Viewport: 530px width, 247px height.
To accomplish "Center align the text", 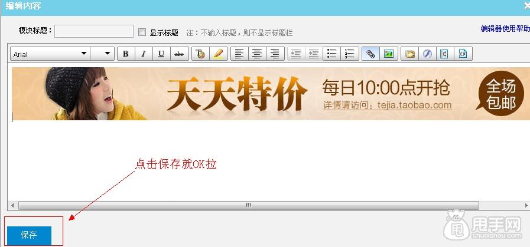I will [x=257, y=54].
